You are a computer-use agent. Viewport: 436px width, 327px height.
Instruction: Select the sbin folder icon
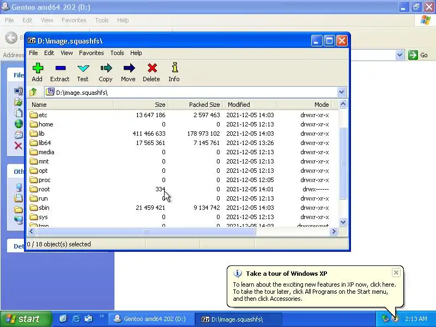point(34,208)
